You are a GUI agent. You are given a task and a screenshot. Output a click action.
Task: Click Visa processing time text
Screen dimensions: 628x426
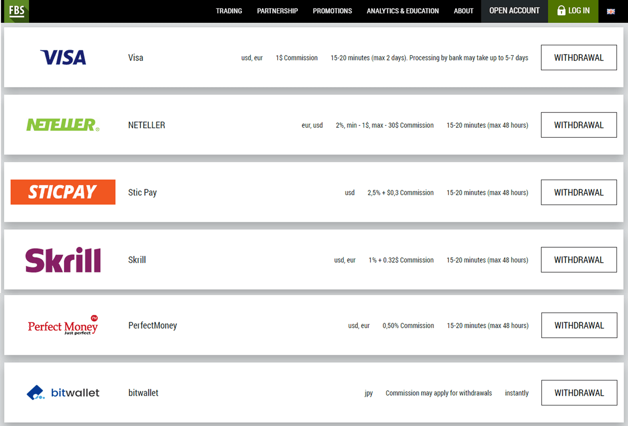(x=429, y=58)
